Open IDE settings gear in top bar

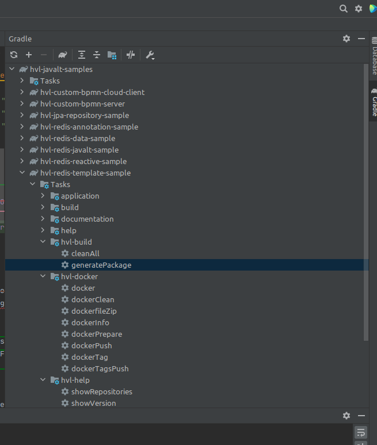tap(359, 9)
